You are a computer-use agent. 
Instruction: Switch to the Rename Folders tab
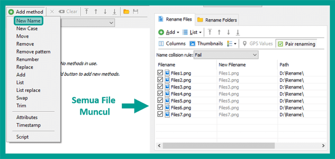(217, 20)
